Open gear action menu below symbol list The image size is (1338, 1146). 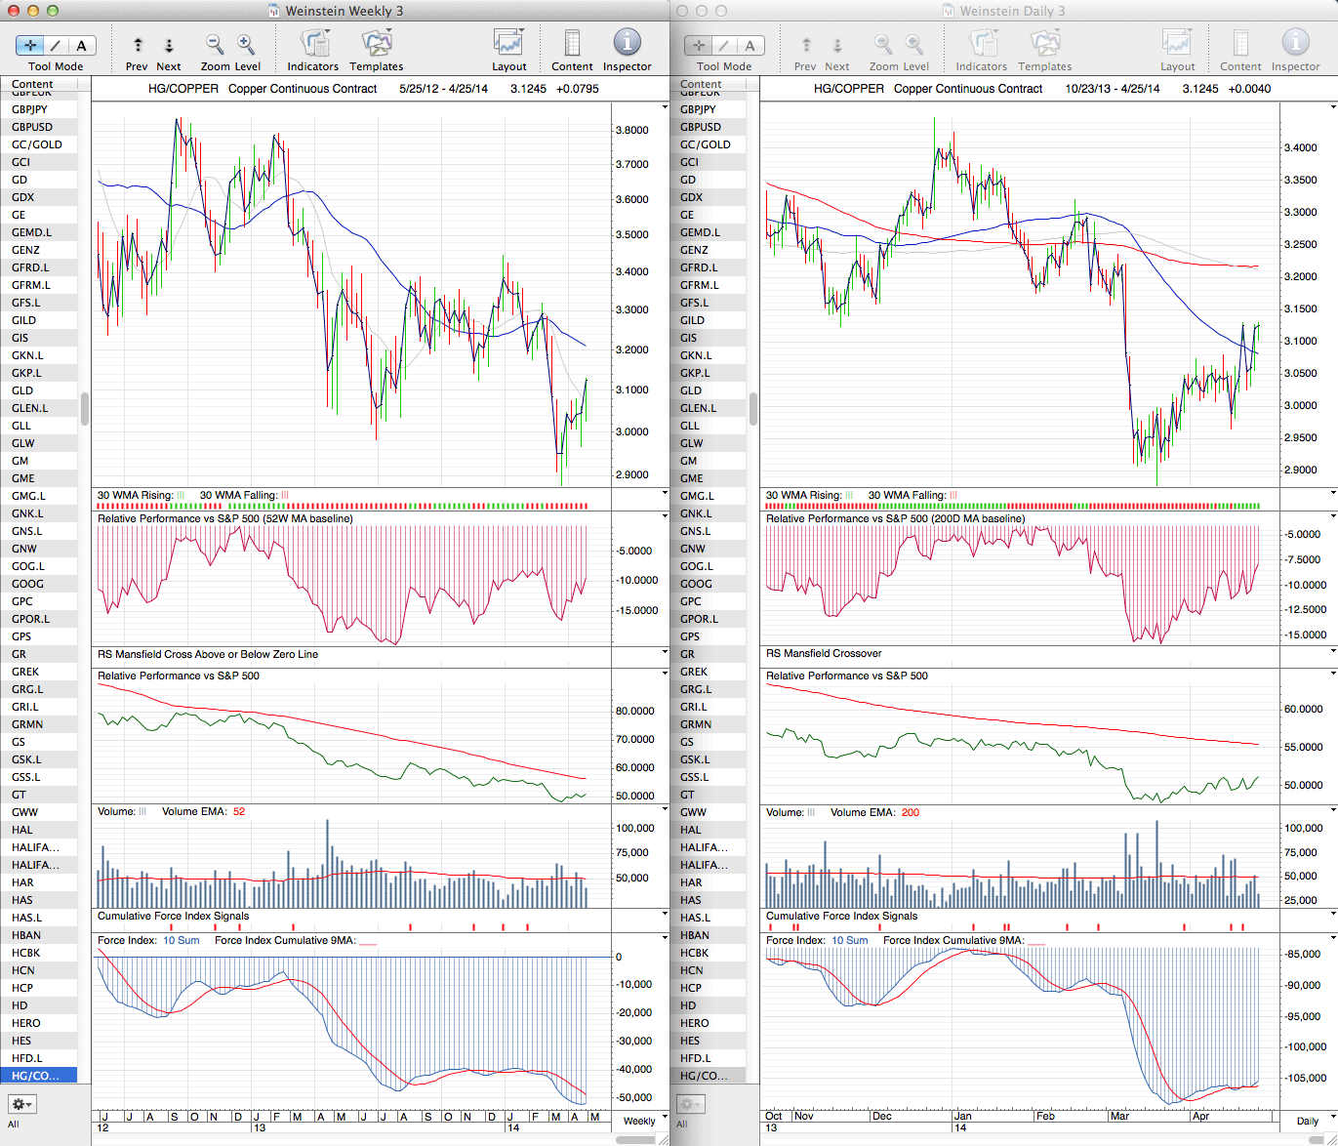pos(22,1104)
